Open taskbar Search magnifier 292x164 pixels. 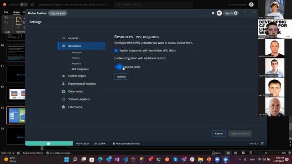(x=75, y=159)
